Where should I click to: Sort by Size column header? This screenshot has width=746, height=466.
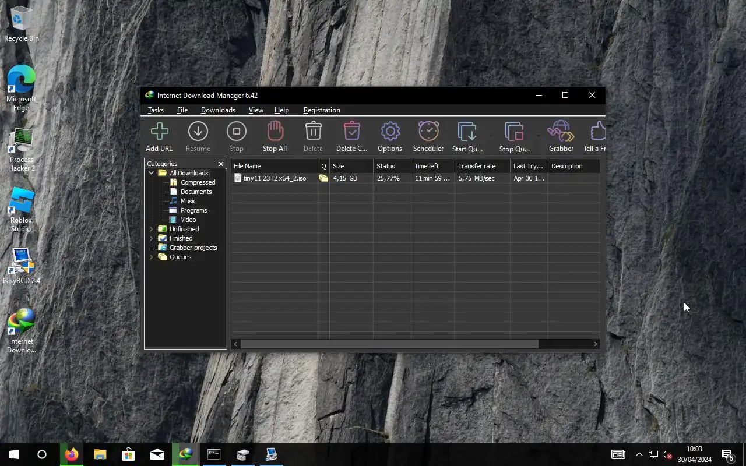[x=351, y=166]
